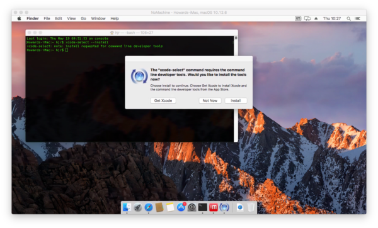The height and width of the screenshot is (228, 378).
Task: Open the Notes app in Dock
Action: [x=170, y=207]
